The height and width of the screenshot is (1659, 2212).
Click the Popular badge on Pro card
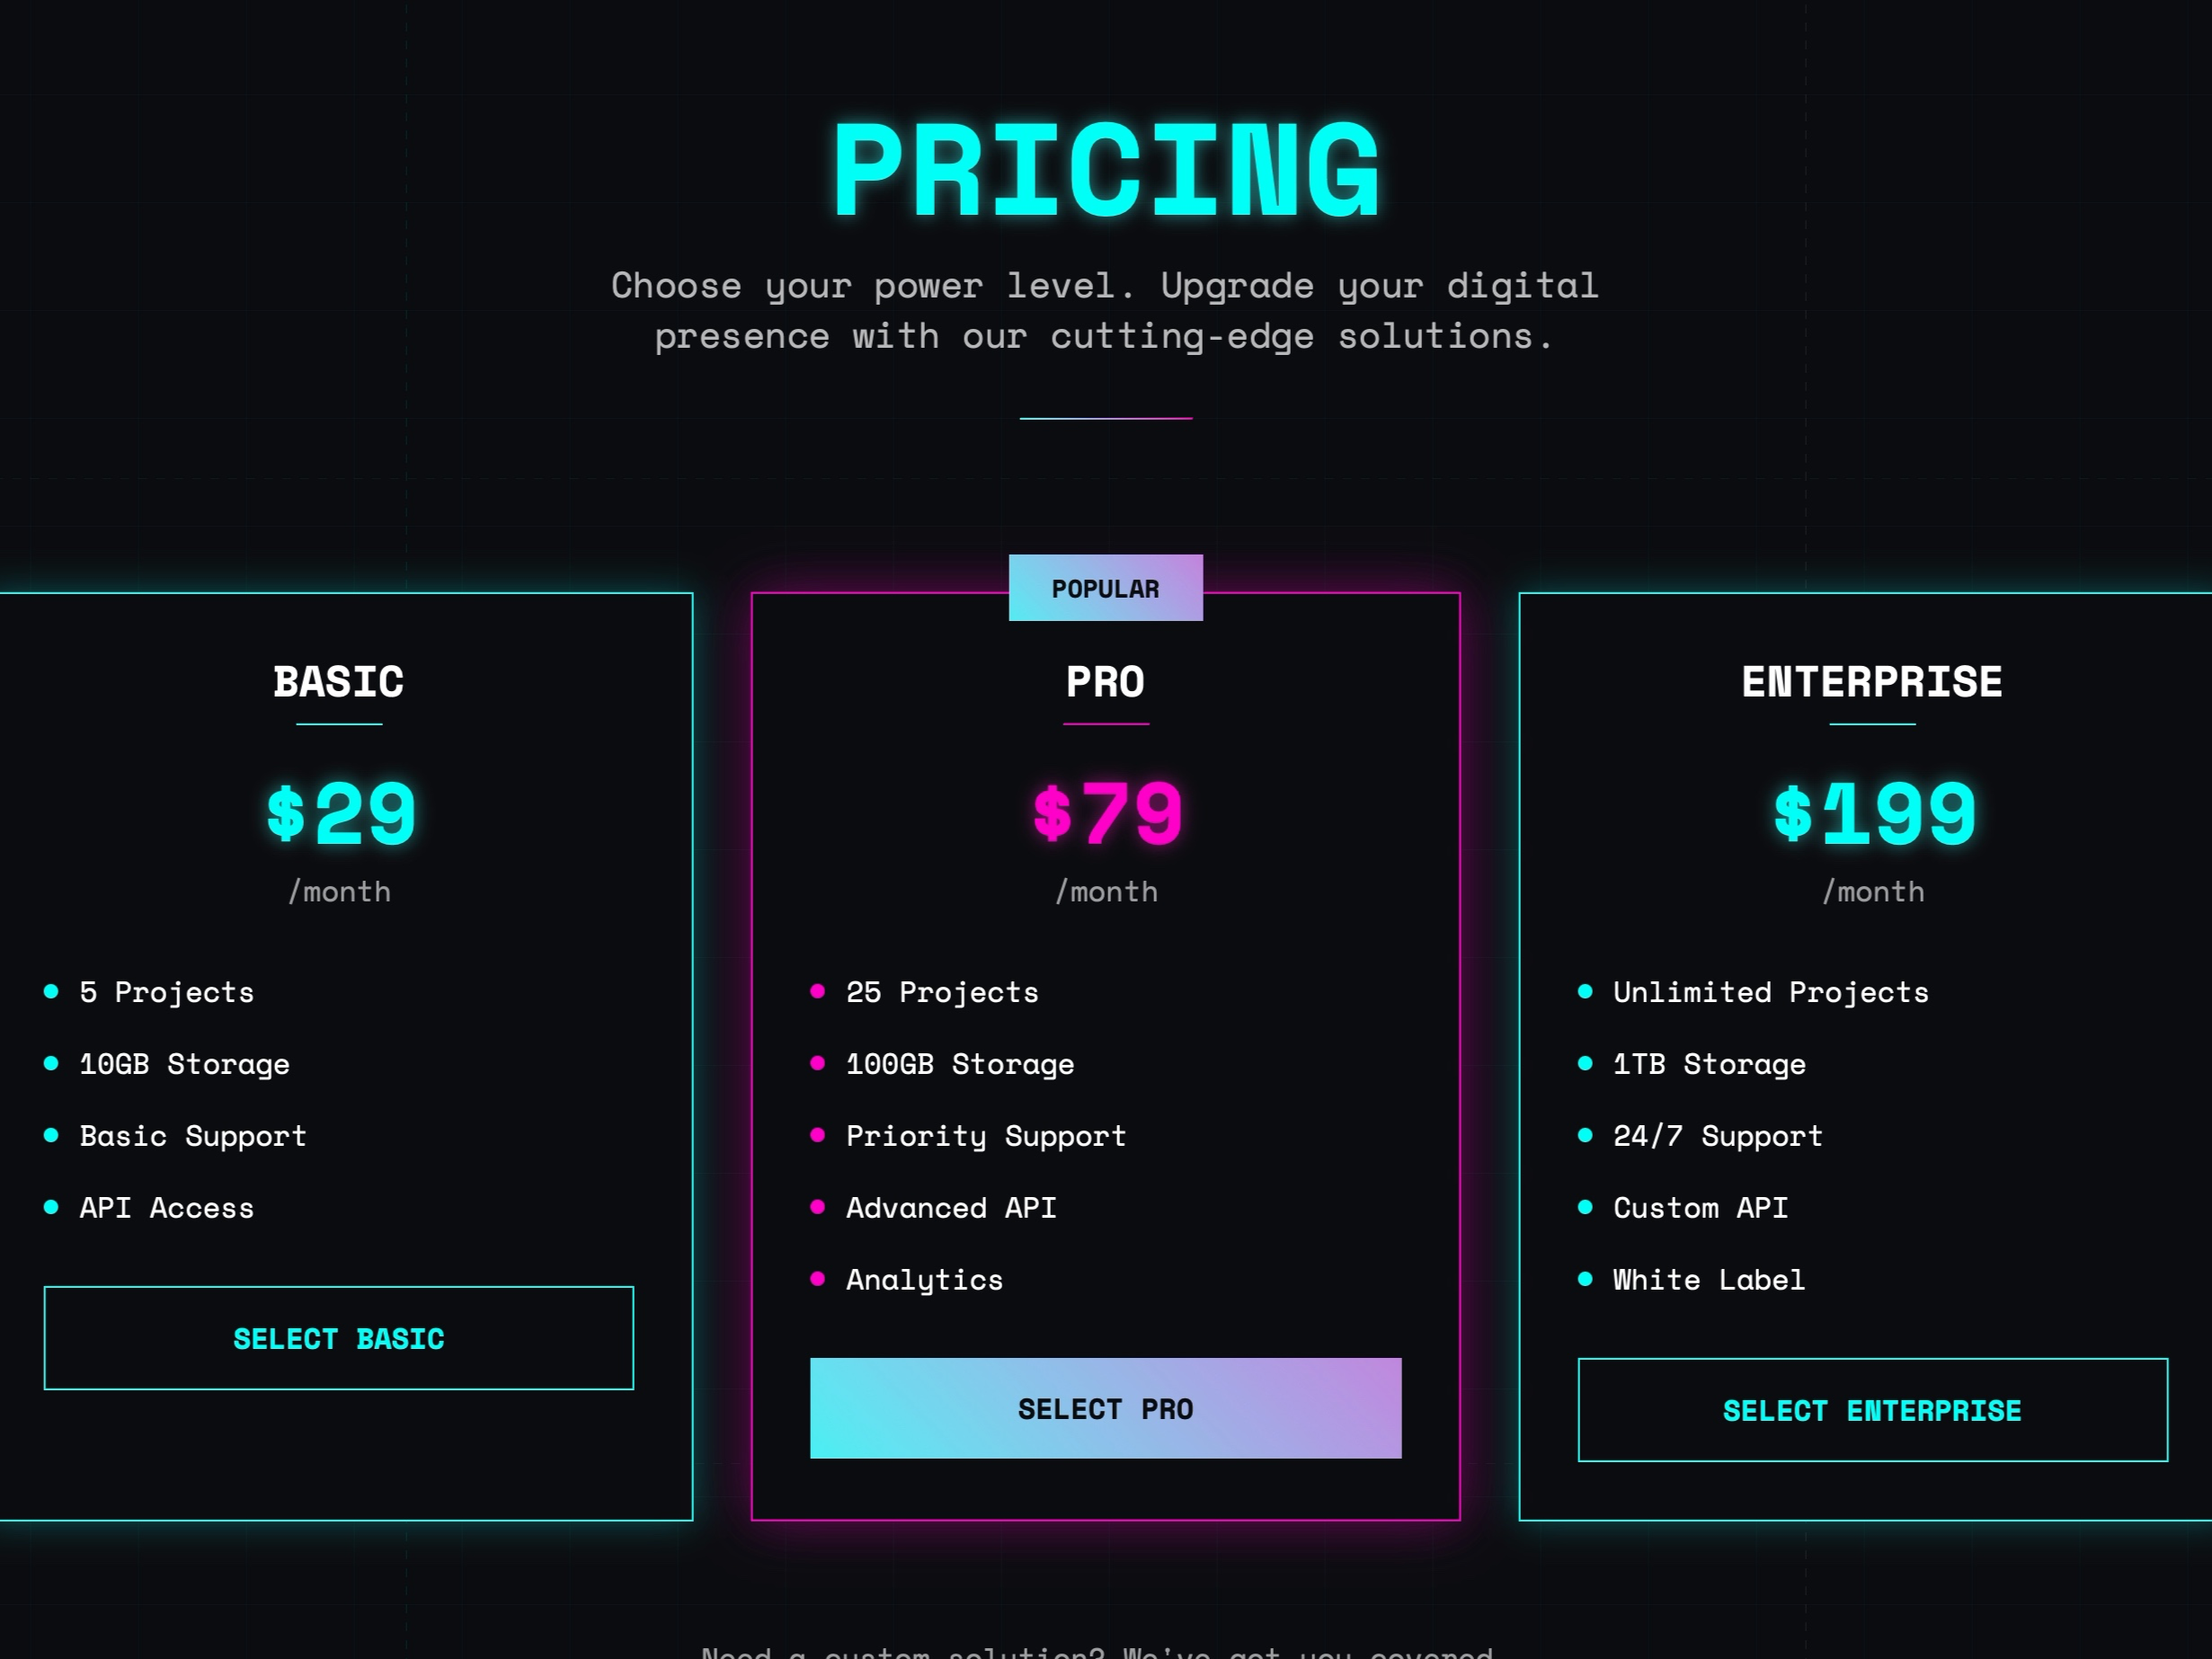click(1105, 588)
